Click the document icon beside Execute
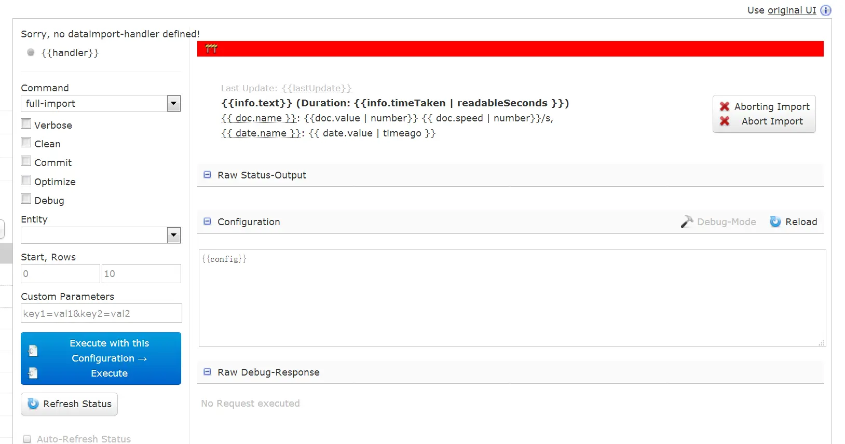 [x=33, y=373]
